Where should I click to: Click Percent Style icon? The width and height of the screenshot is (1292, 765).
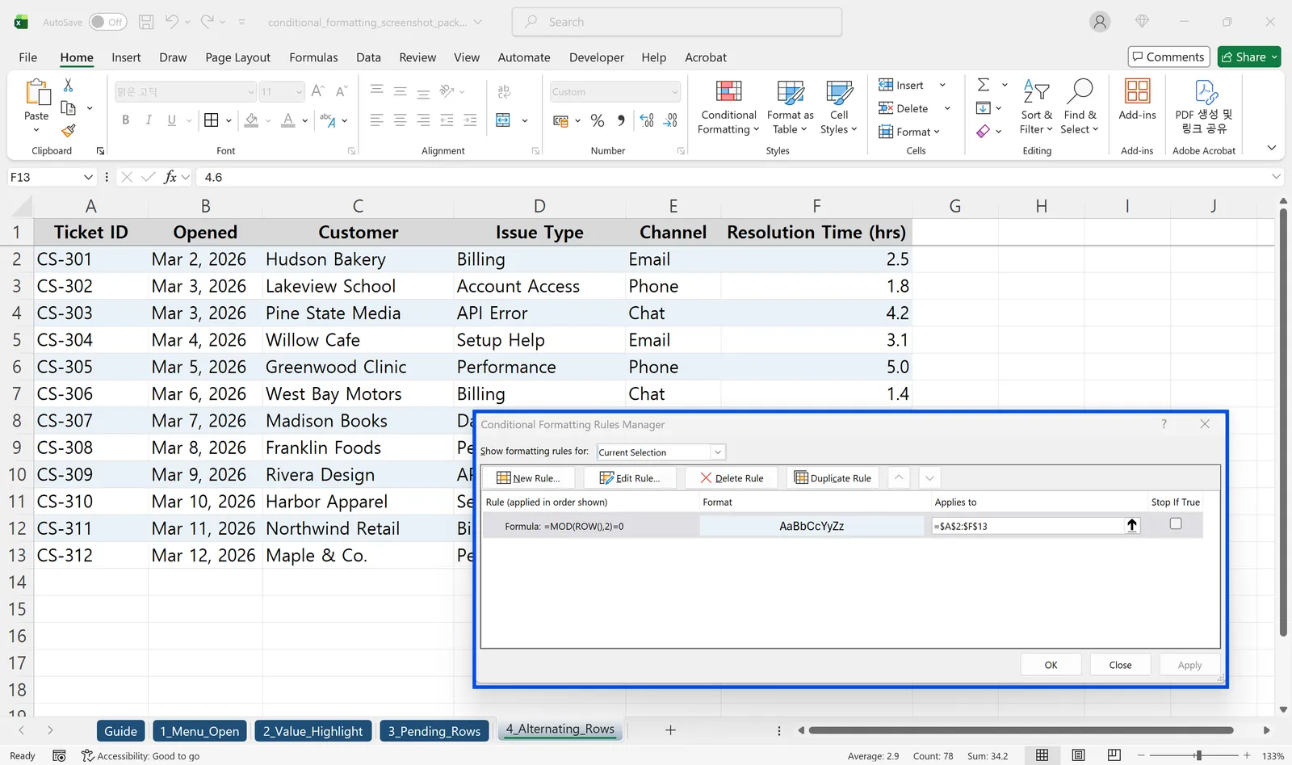pos(598,120)
